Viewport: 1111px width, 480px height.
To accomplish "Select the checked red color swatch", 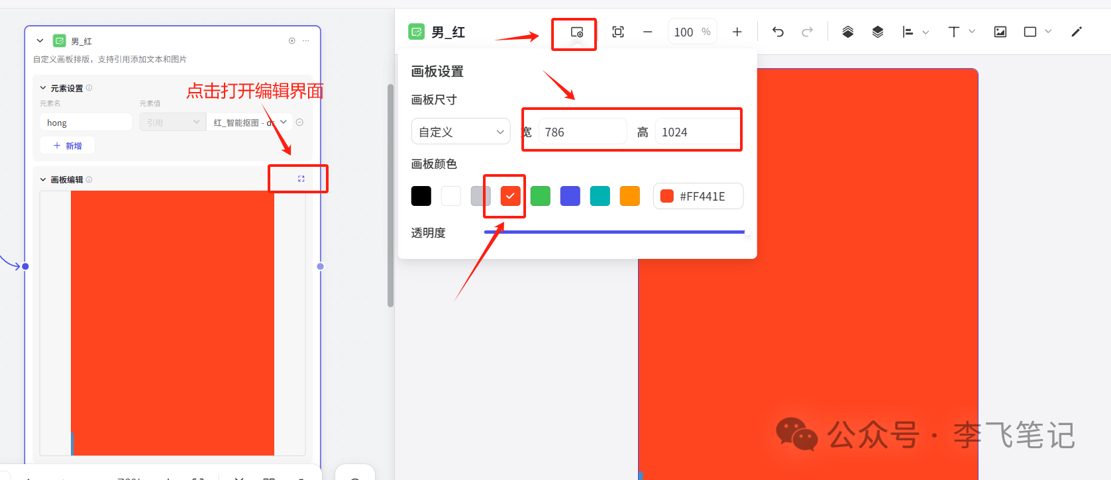I will 511,196.
